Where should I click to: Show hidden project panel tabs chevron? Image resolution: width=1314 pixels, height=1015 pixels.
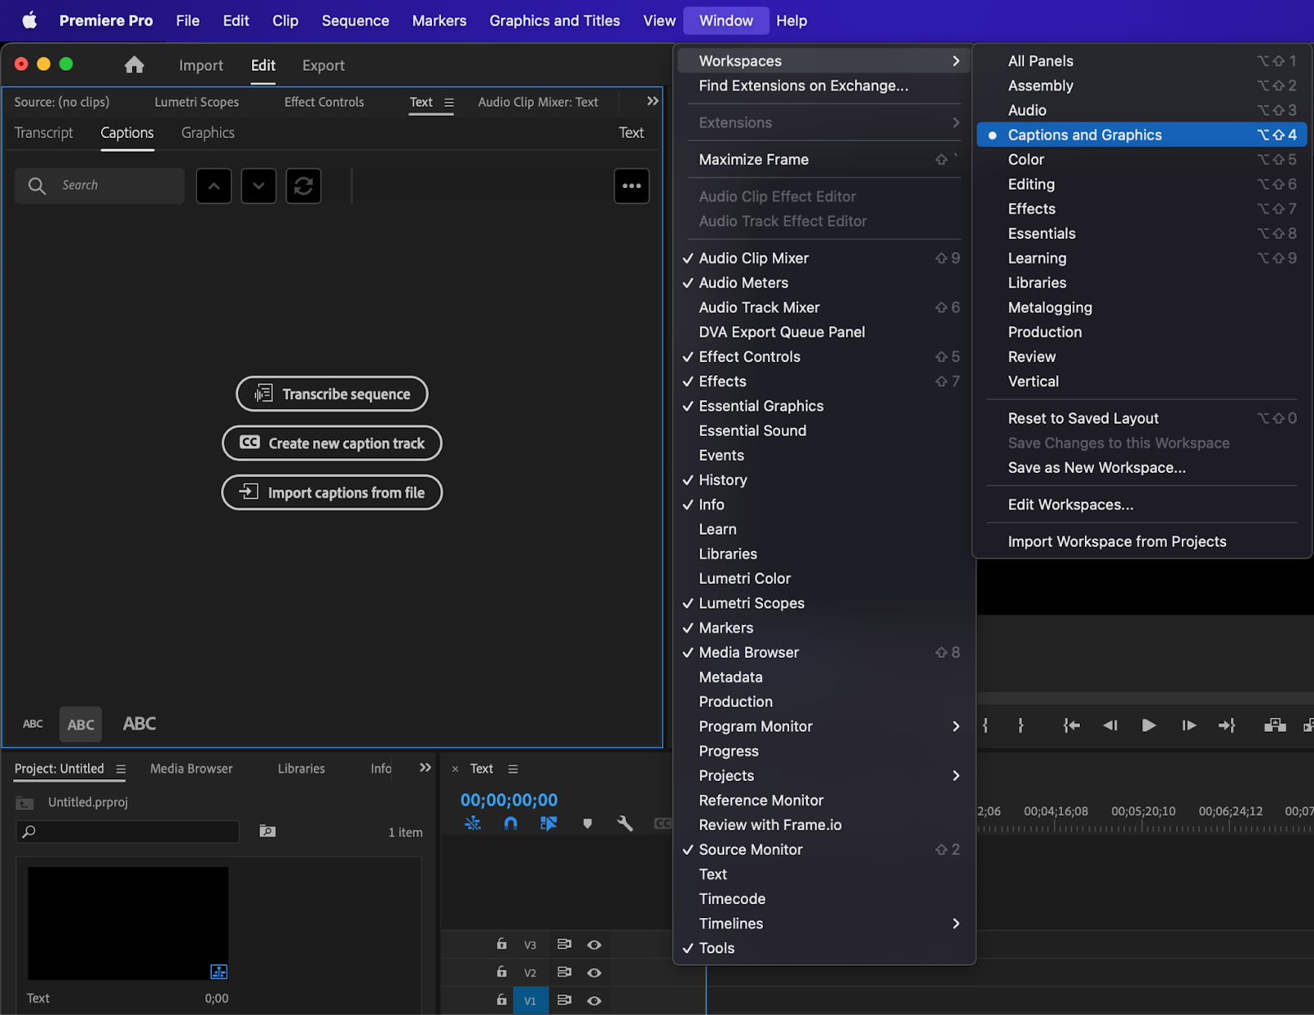tap(425, 768)
